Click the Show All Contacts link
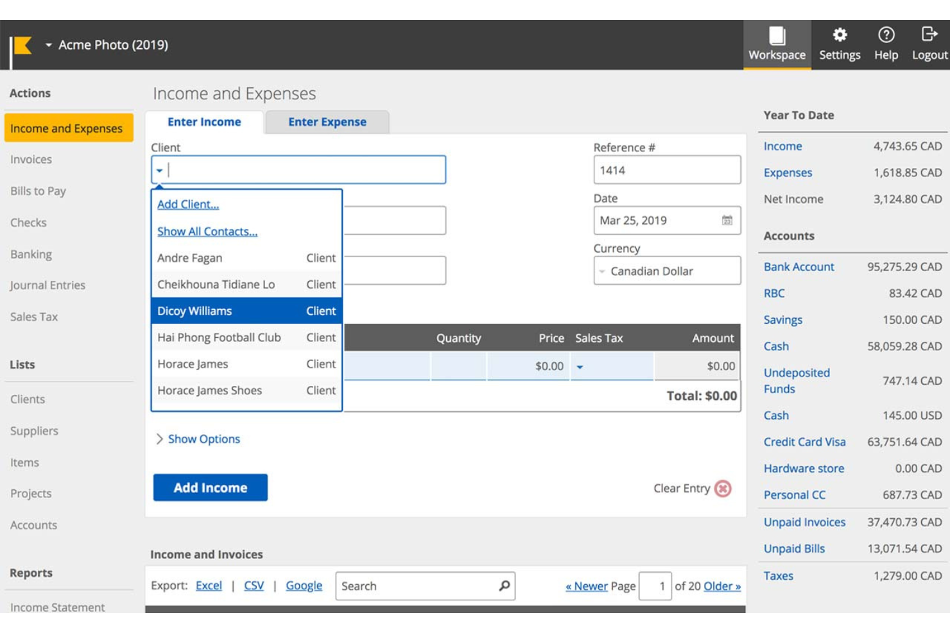The image size is (950, 633). coord(207,231)
